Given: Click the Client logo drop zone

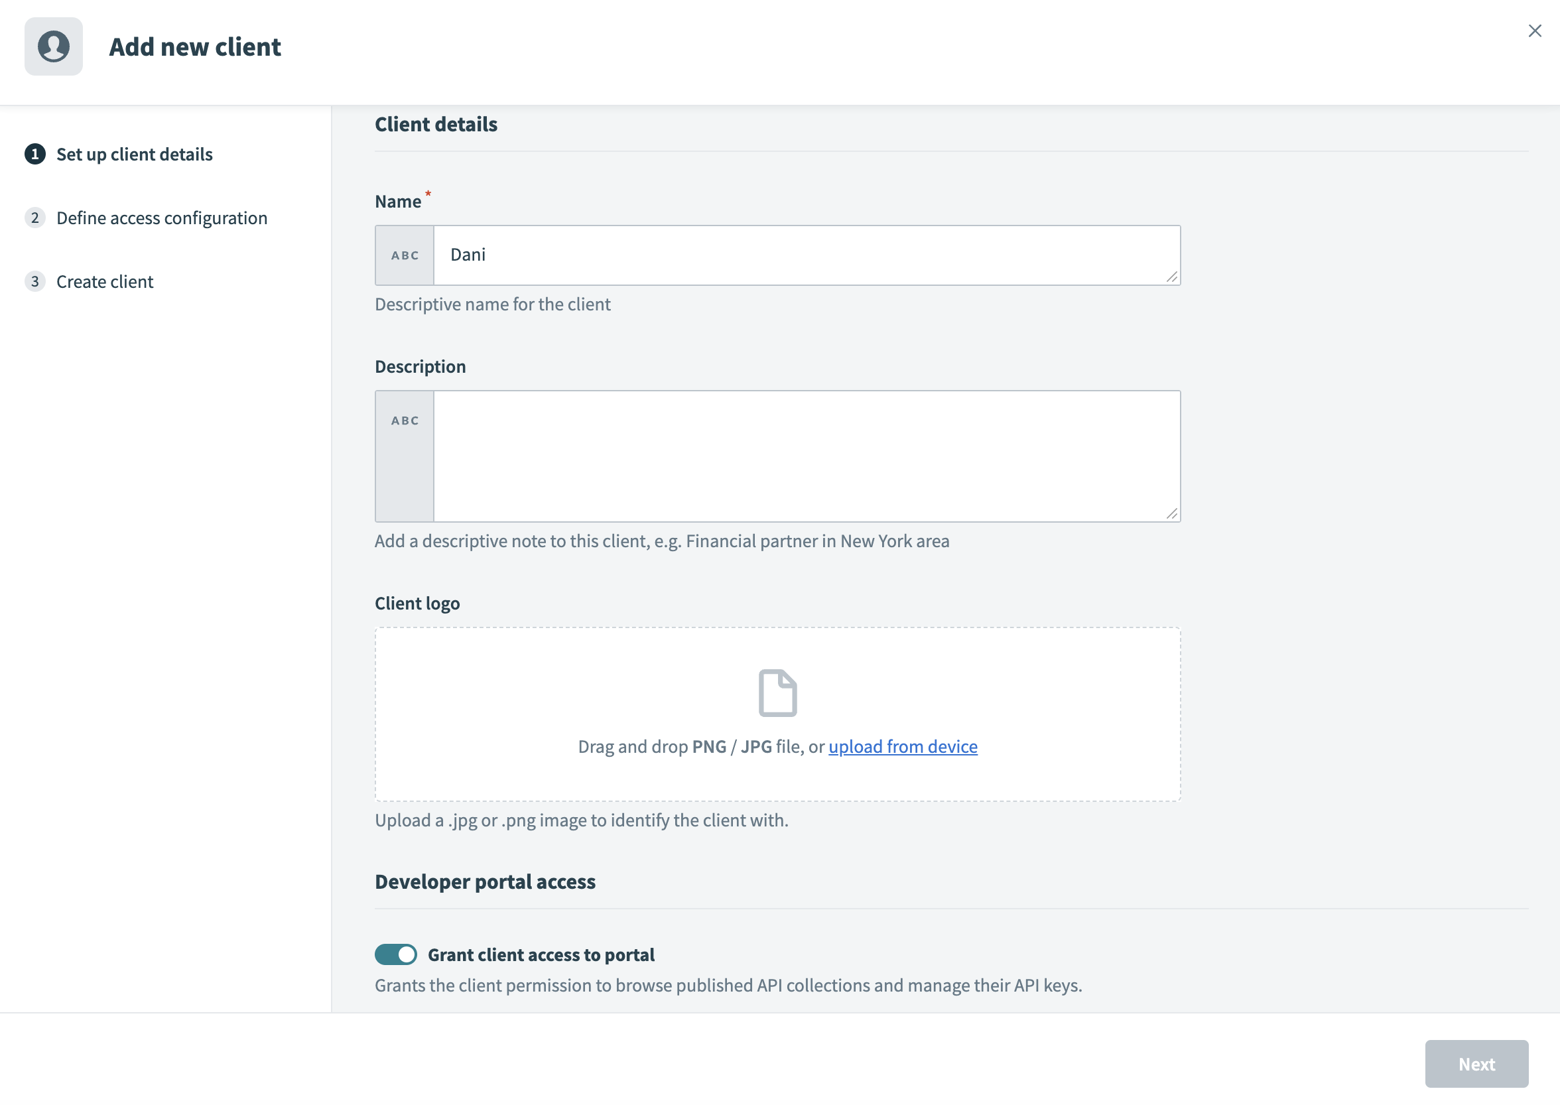Looking at the screenshot, I should (x=777, y=714).
